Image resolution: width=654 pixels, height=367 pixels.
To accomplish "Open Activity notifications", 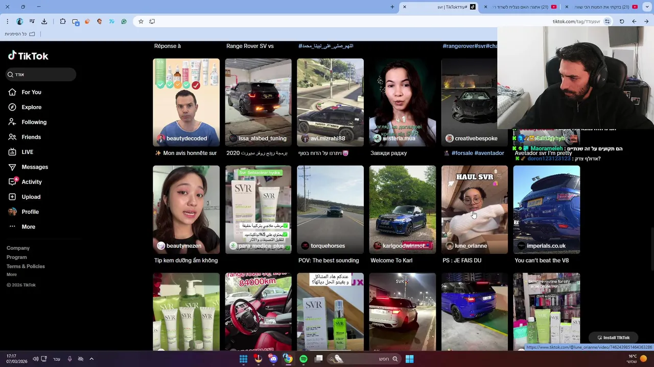I will pyautogui.click(x=32, y=182).
